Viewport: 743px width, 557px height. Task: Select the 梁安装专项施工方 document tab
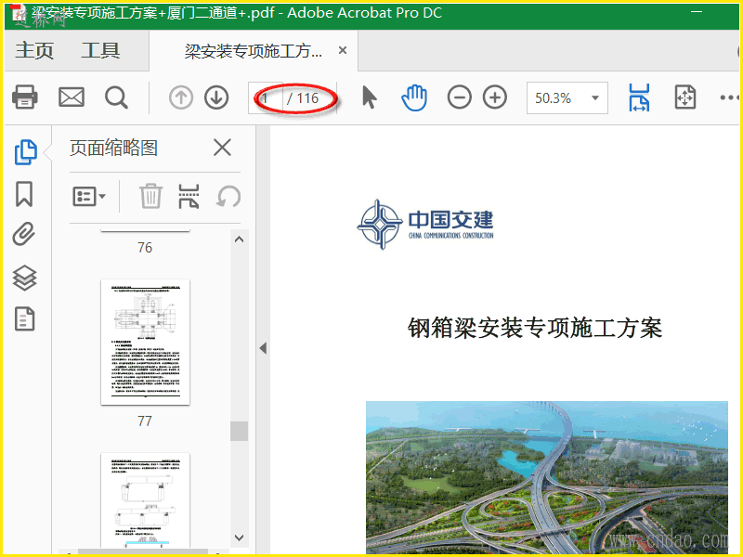click(x=253, y=51)
